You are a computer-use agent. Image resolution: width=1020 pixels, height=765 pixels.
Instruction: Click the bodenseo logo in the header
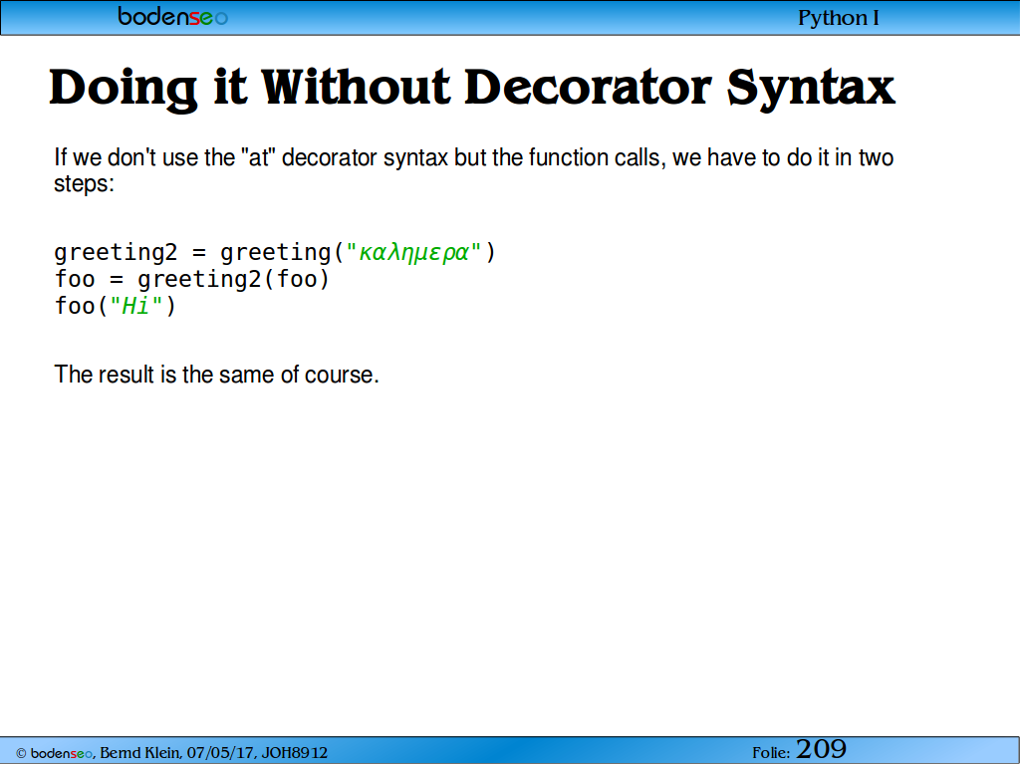[x=173, y=16]
